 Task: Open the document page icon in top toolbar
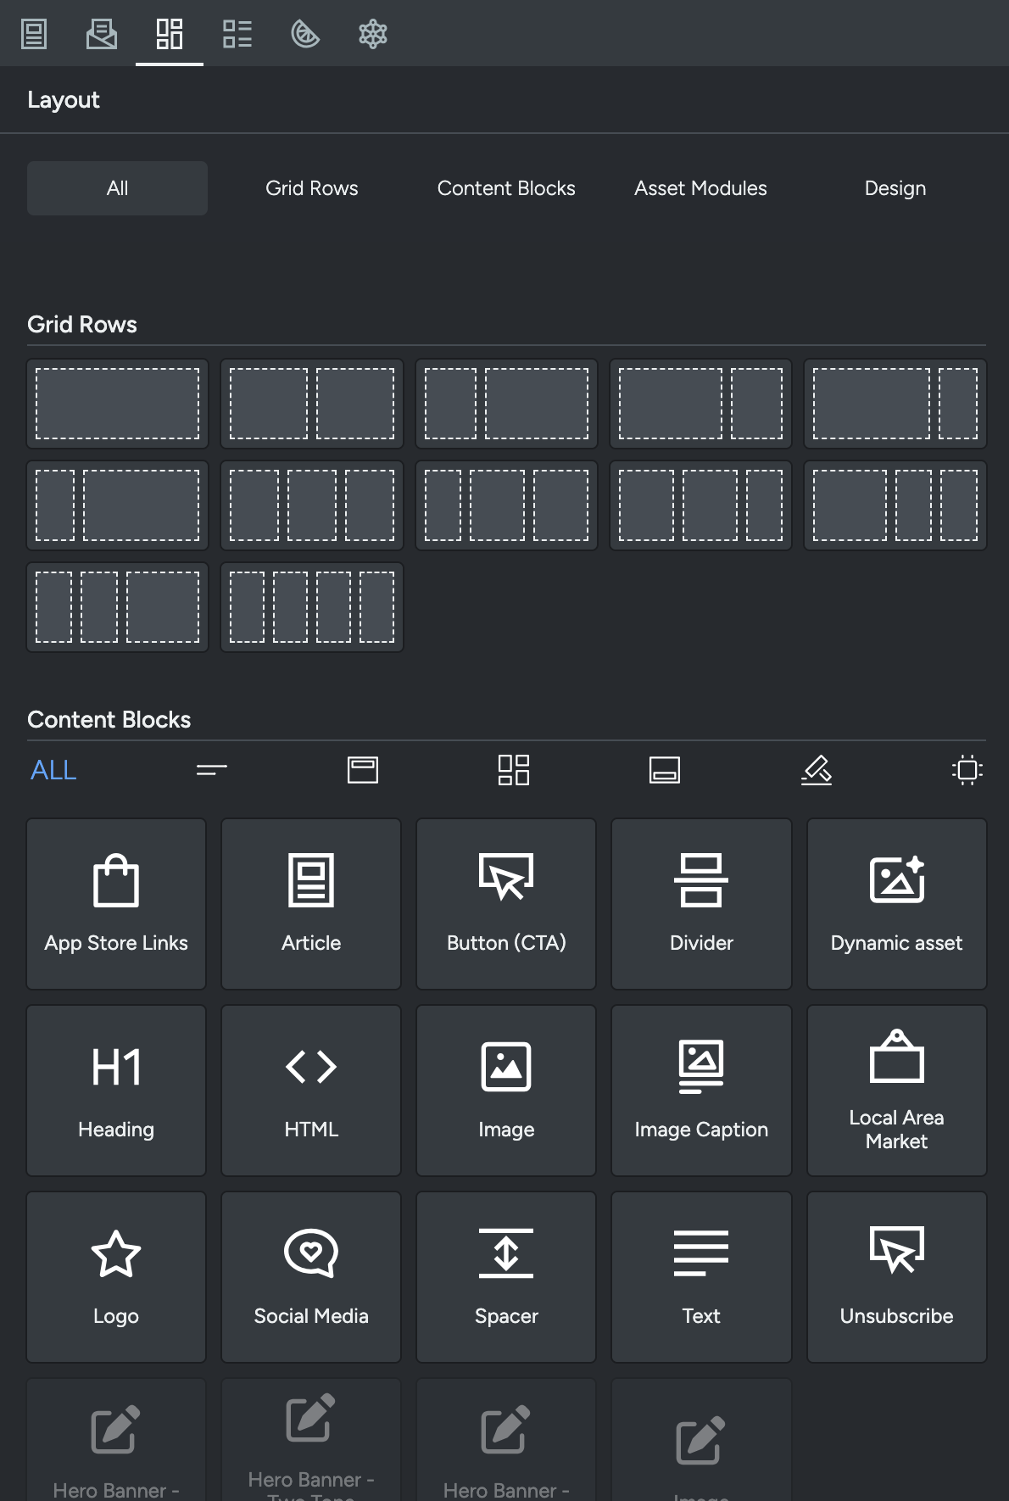34,34
